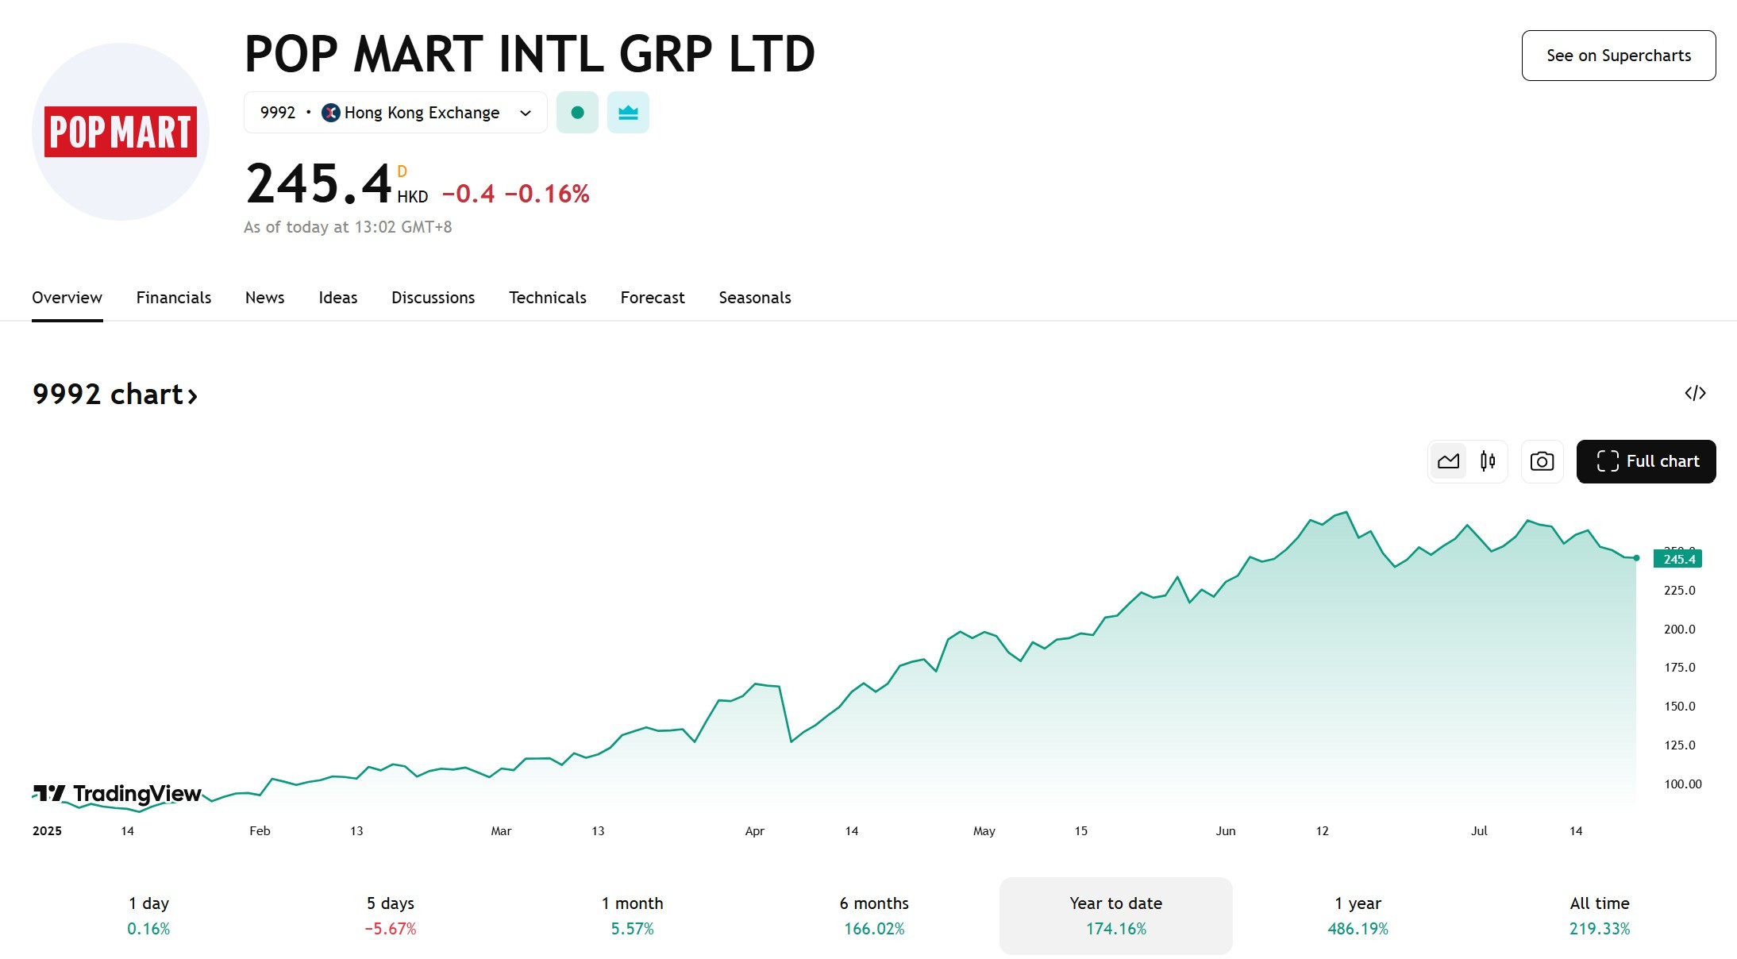Select the 6 months range
This screenshot has width=1737, height=959.
pyautogui.click(x=874, y=916)
